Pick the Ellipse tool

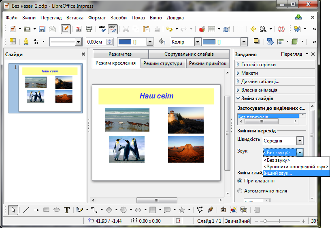[56, 210]
